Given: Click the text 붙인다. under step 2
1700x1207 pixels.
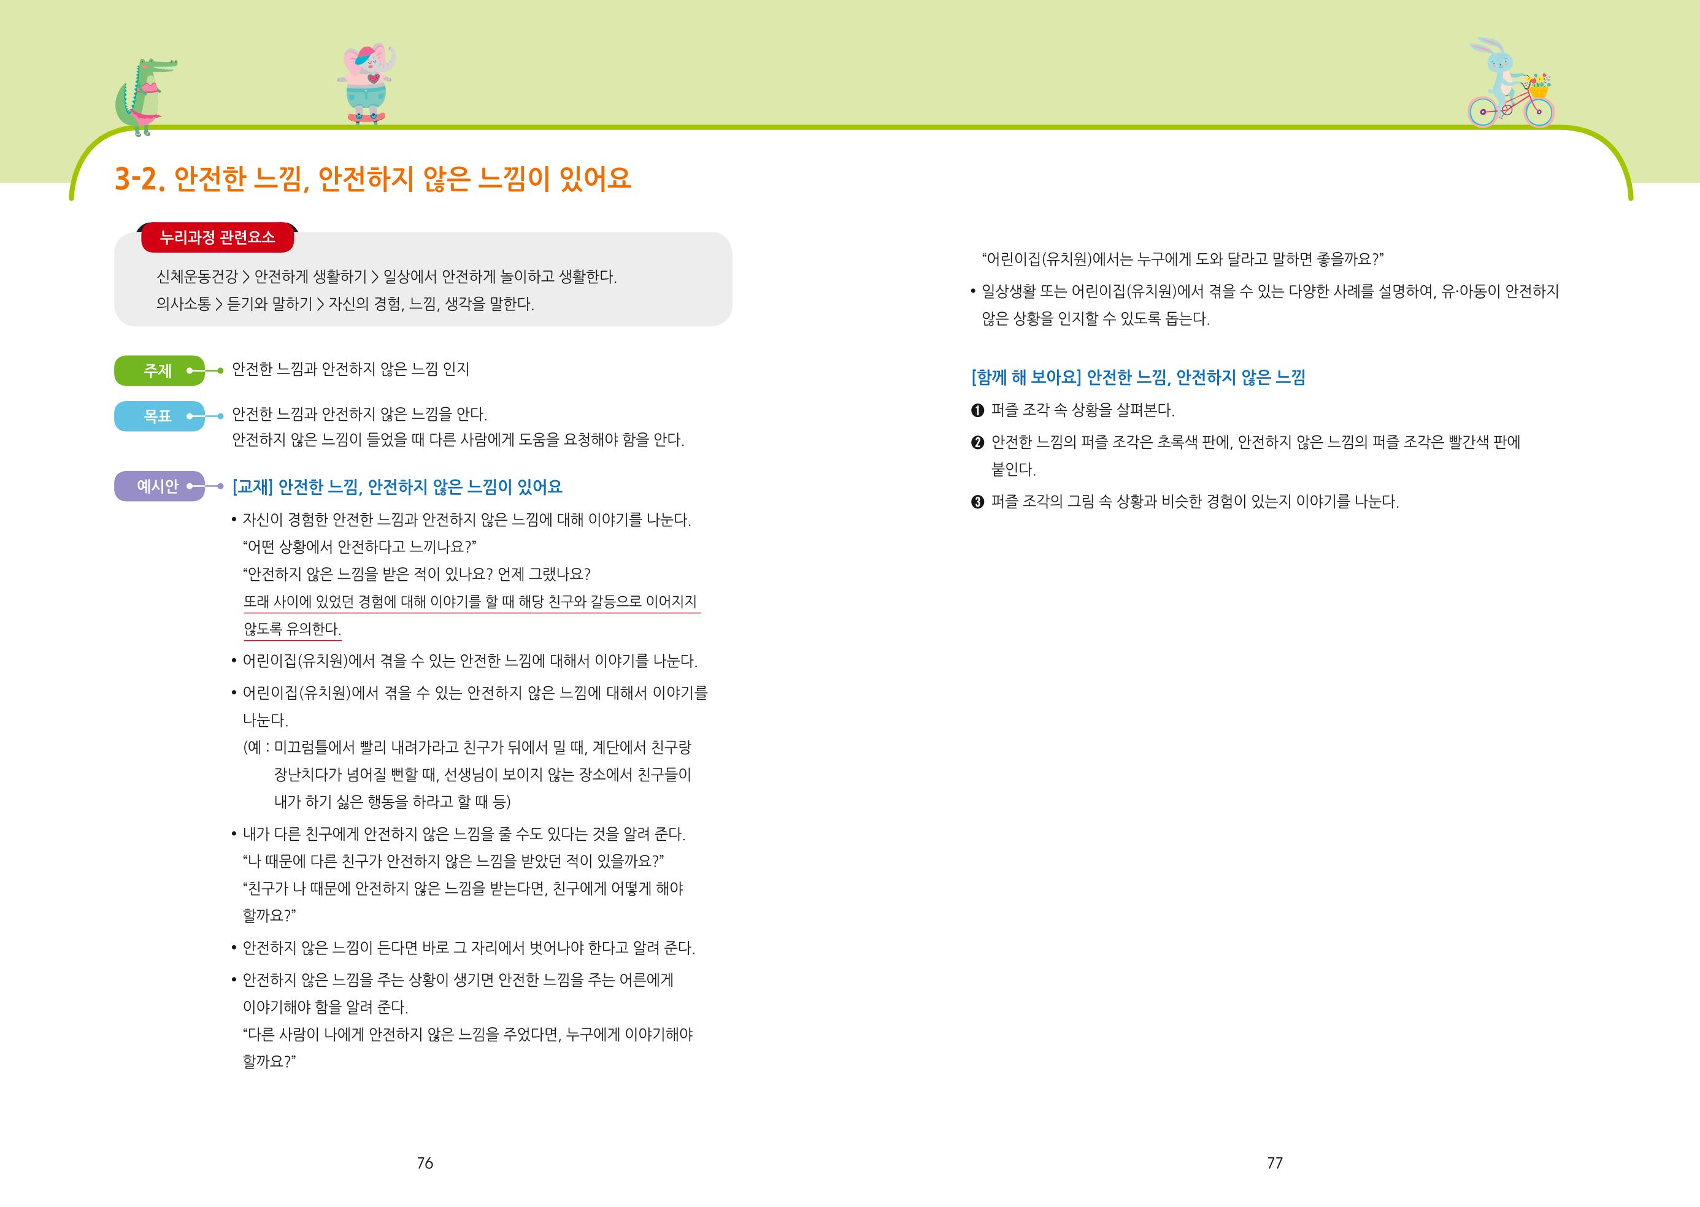Looking at the screenshot, I should [1014, 470].
